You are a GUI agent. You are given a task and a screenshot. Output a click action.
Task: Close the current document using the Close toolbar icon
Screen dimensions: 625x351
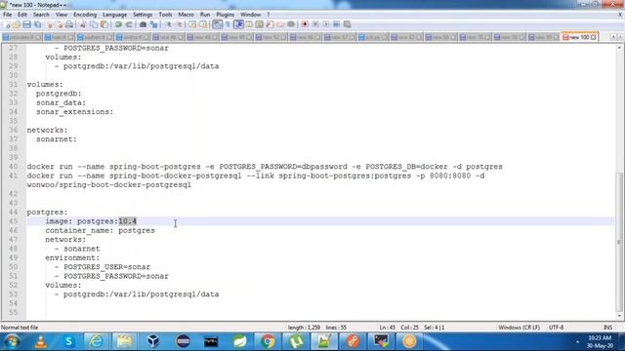click(x=49, y=24)
